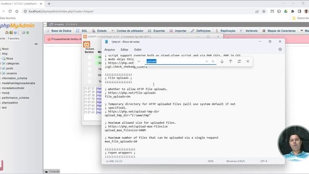
Task: Expand find and replace chevron
Action: (139, 61)
